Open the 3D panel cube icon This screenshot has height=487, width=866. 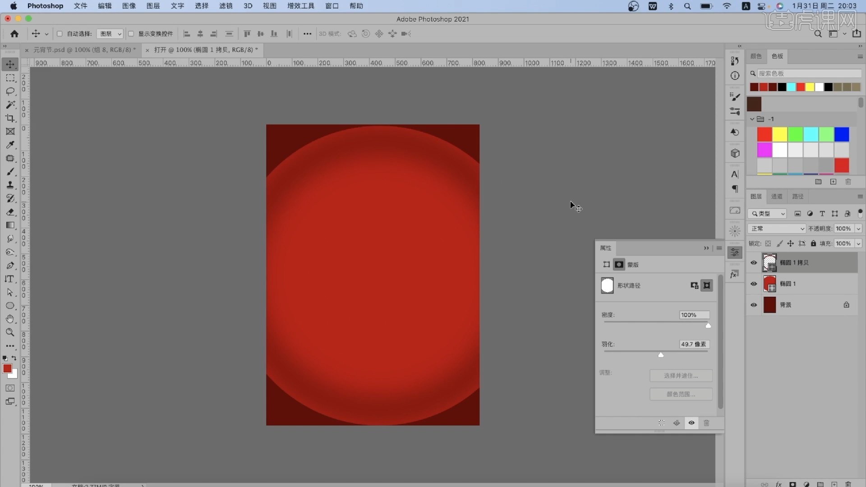point(735,153)
